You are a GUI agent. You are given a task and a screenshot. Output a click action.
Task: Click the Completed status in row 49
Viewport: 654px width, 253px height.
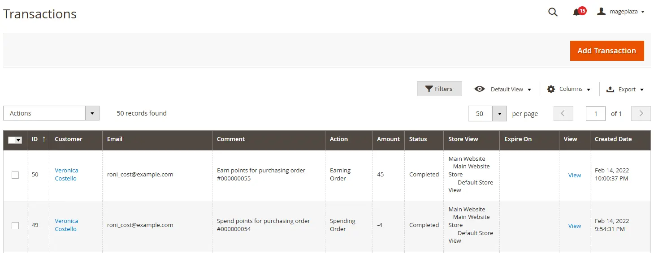(424, 225)
